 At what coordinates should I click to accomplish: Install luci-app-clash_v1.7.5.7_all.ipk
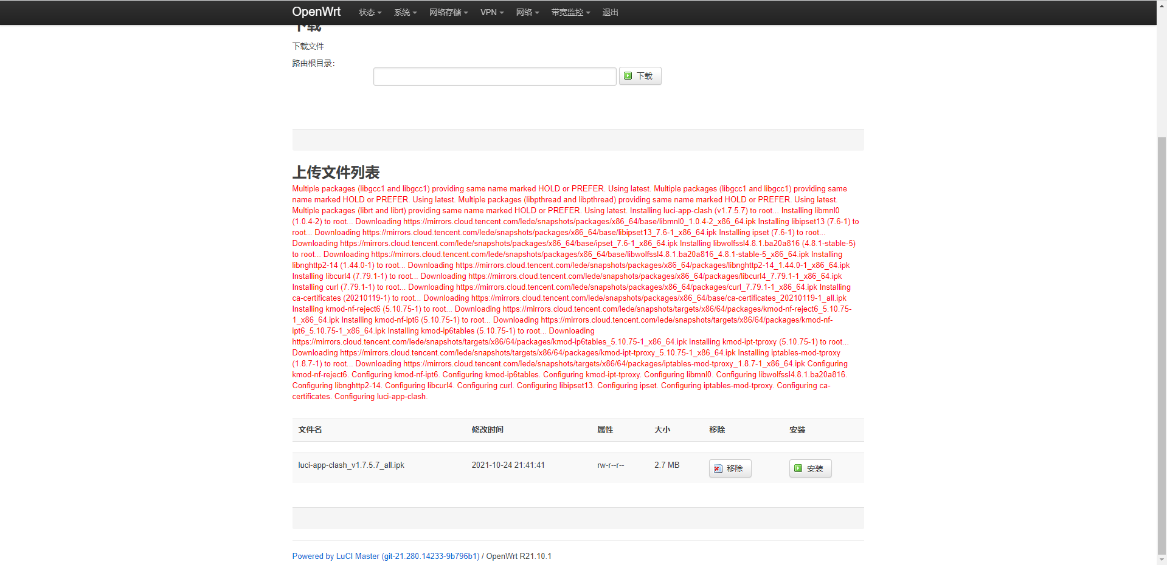pos(810,468)
